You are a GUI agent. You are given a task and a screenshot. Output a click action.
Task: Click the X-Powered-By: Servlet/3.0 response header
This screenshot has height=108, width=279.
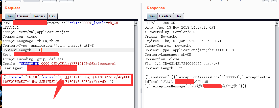170,32
